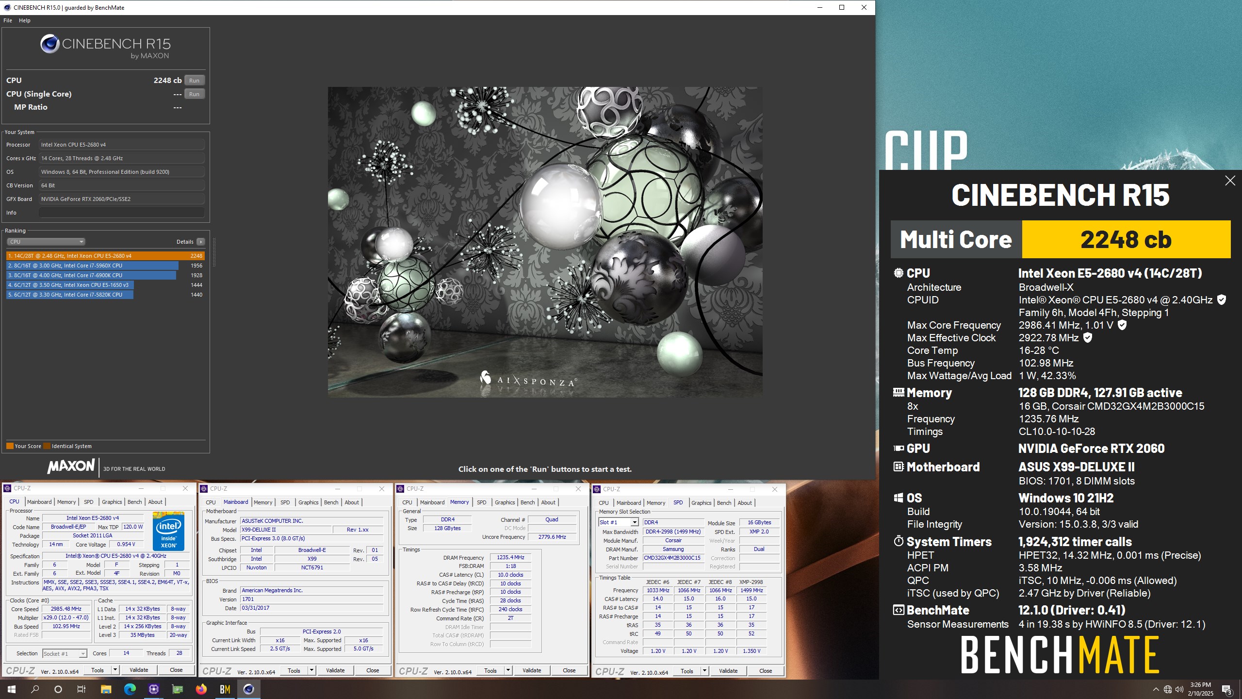1242x699 pixels.
Task: Click Validate in CPU-Z CPU window
Action: coord(139,670)
